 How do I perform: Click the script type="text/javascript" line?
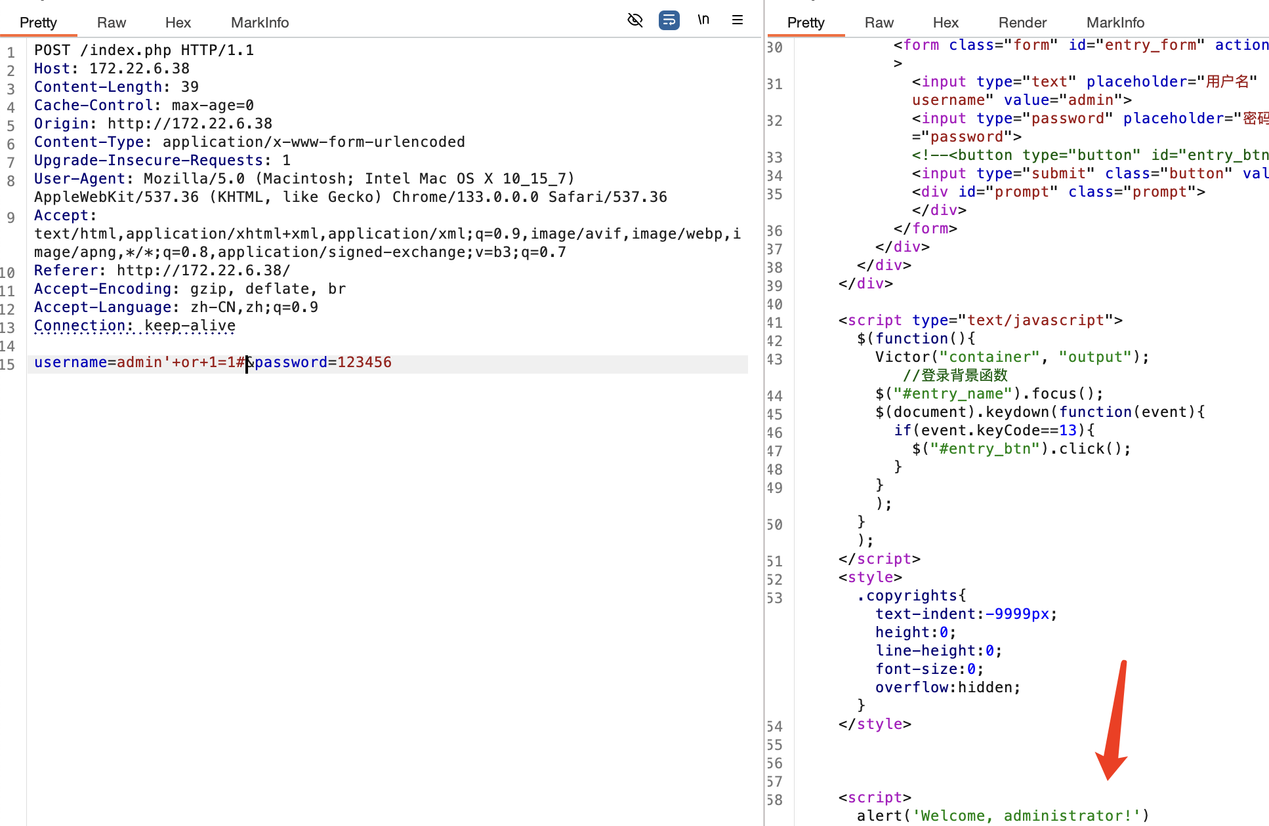(x=980, y=320)
